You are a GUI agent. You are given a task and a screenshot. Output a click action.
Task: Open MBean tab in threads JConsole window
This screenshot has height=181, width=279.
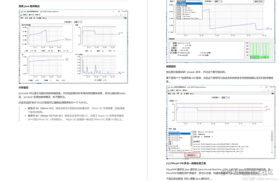point(192,94)
